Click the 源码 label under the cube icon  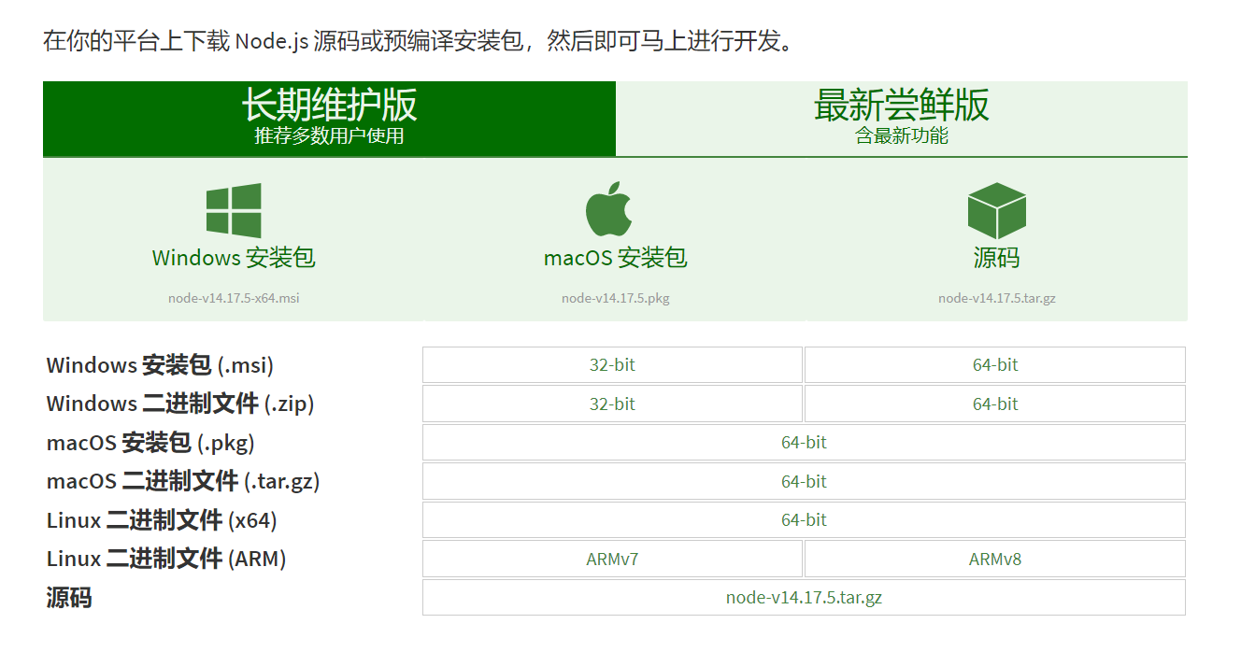pyautogui.click(x=997, y=258)
